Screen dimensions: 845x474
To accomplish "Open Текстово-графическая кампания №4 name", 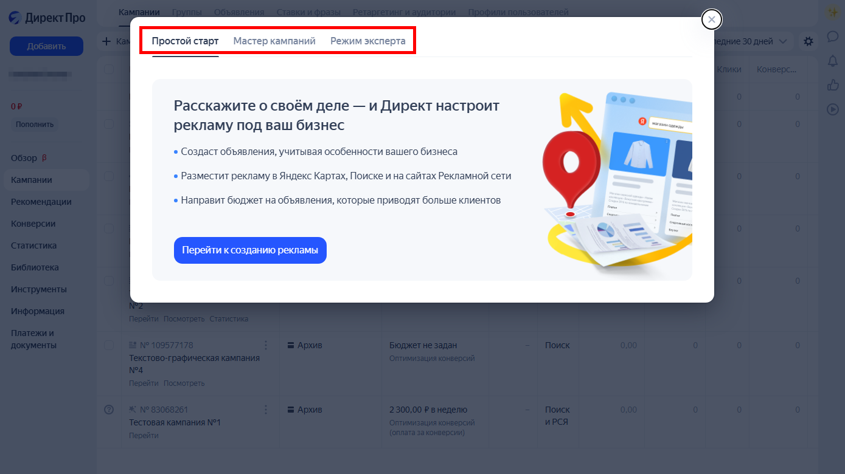I will tap(195, 364).
